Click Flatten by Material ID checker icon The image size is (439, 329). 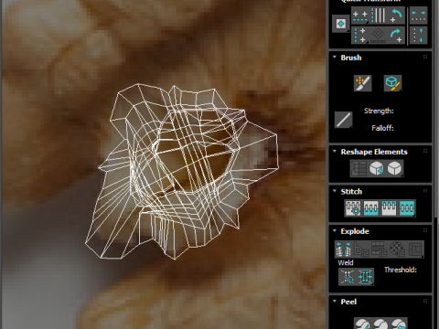397,249
